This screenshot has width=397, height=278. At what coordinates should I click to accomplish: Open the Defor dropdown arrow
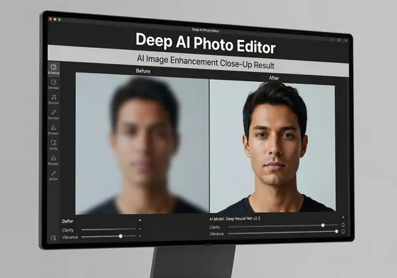(x=140, y=221)
